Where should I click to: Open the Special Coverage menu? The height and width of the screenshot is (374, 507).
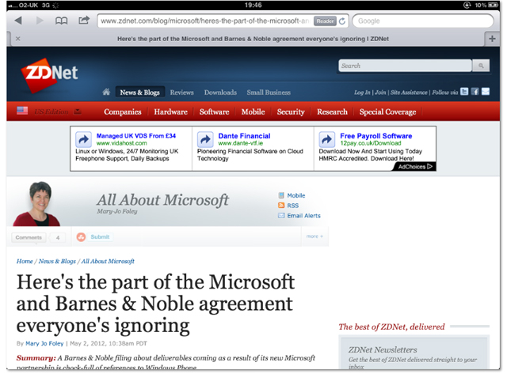387,112
